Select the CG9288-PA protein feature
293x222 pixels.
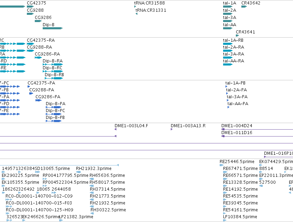click(31, 93)
